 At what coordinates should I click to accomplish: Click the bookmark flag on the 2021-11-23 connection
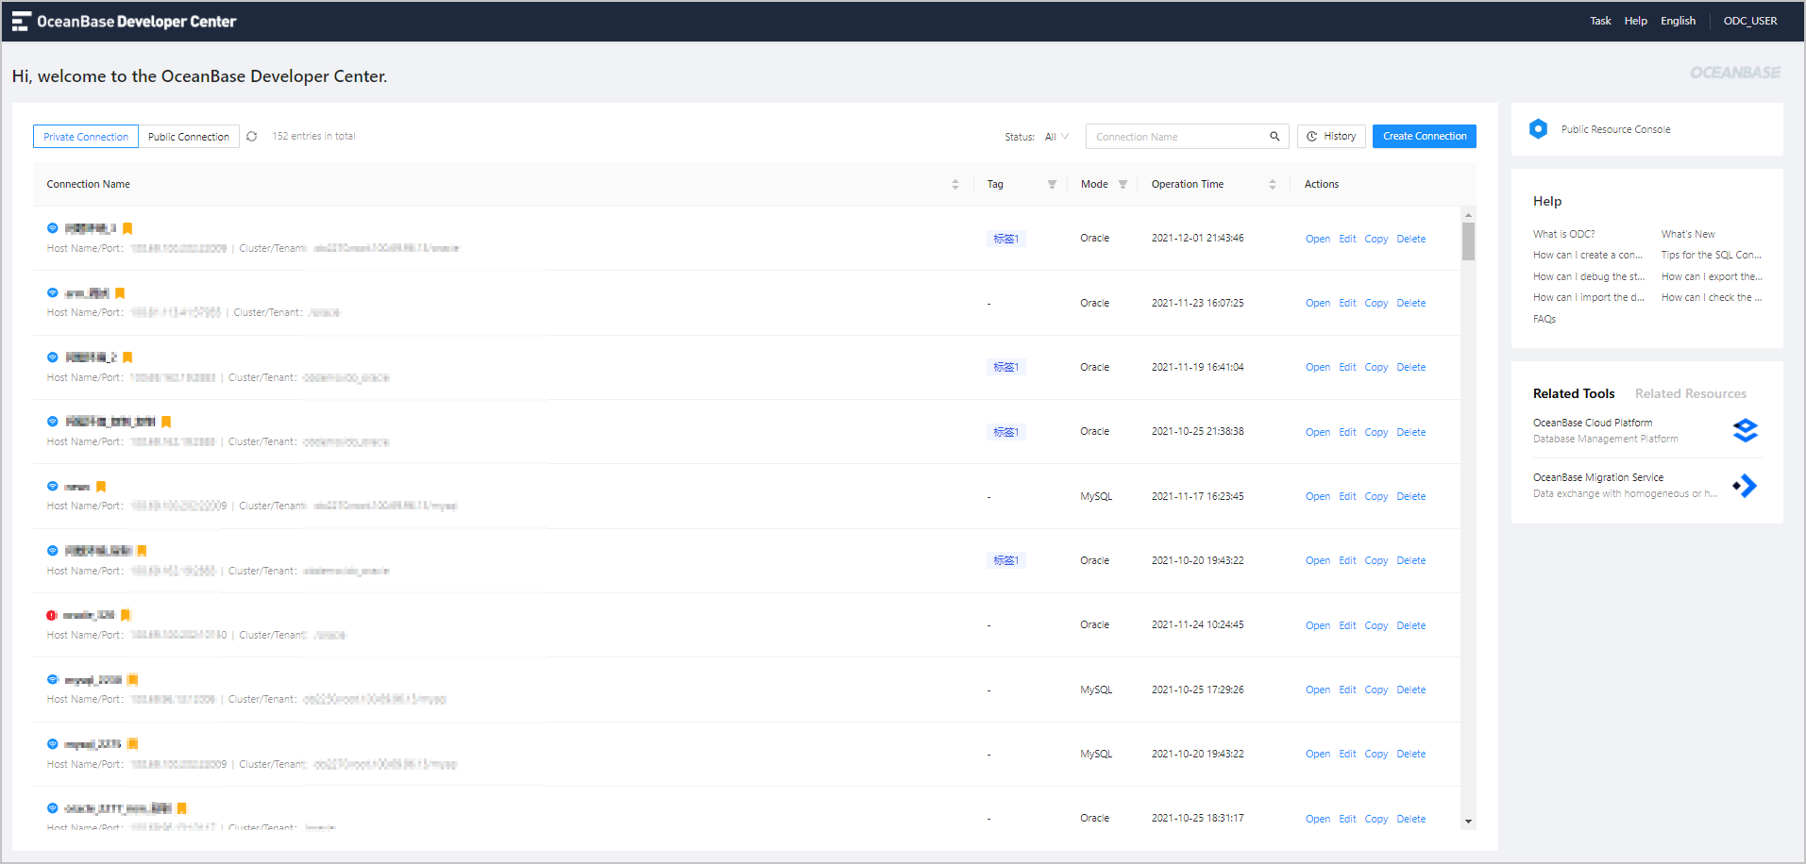click(x=120, y=293)
